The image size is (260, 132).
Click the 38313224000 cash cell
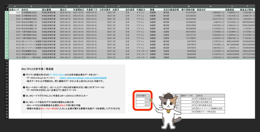click(x=247, y=57)
